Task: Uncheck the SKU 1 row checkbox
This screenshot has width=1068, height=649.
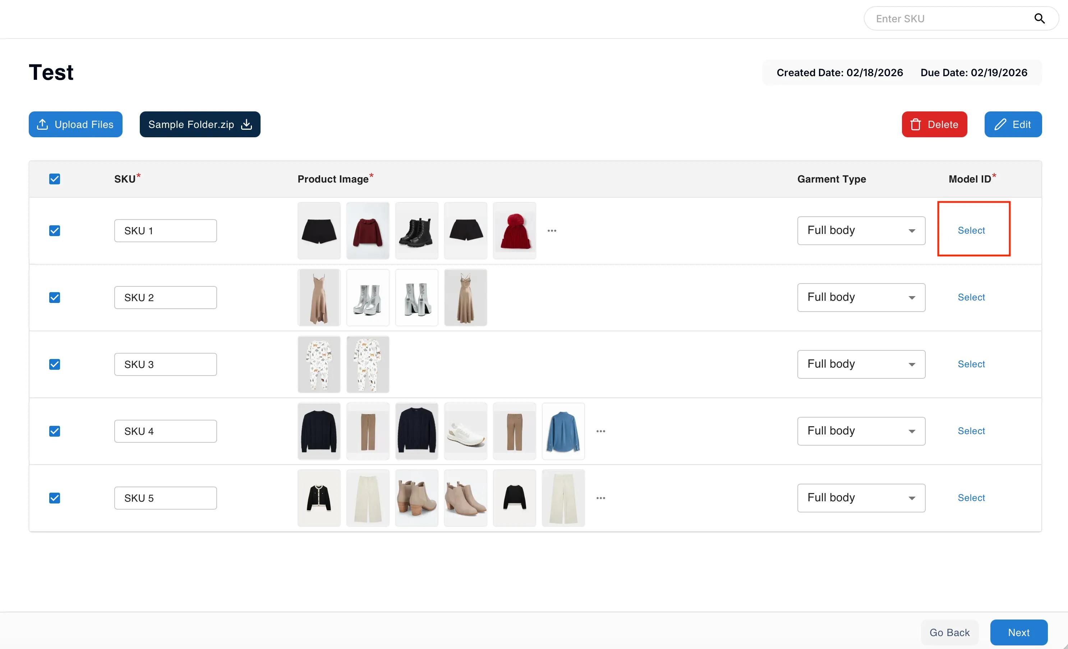Action: 55,231
